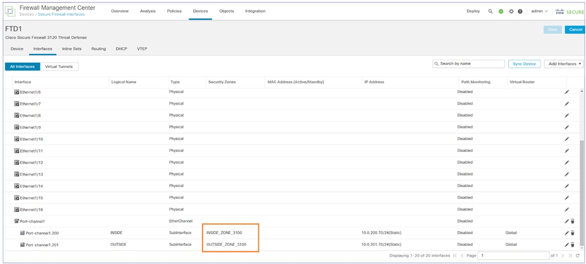This screenshot has width=586, height=264.
Task: Click the Firewall Management Center logo icon
Action: 10,11
